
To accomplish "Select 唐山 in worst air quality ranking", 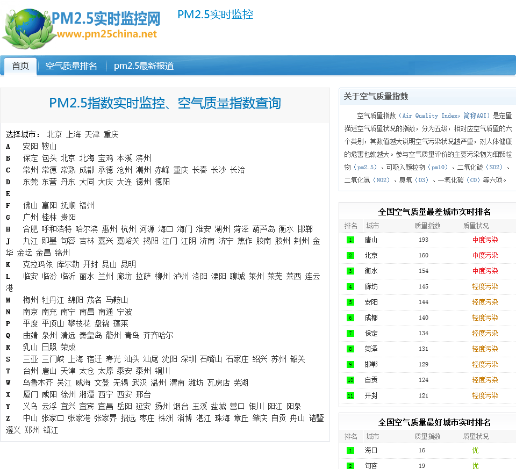I will (371, 240).
